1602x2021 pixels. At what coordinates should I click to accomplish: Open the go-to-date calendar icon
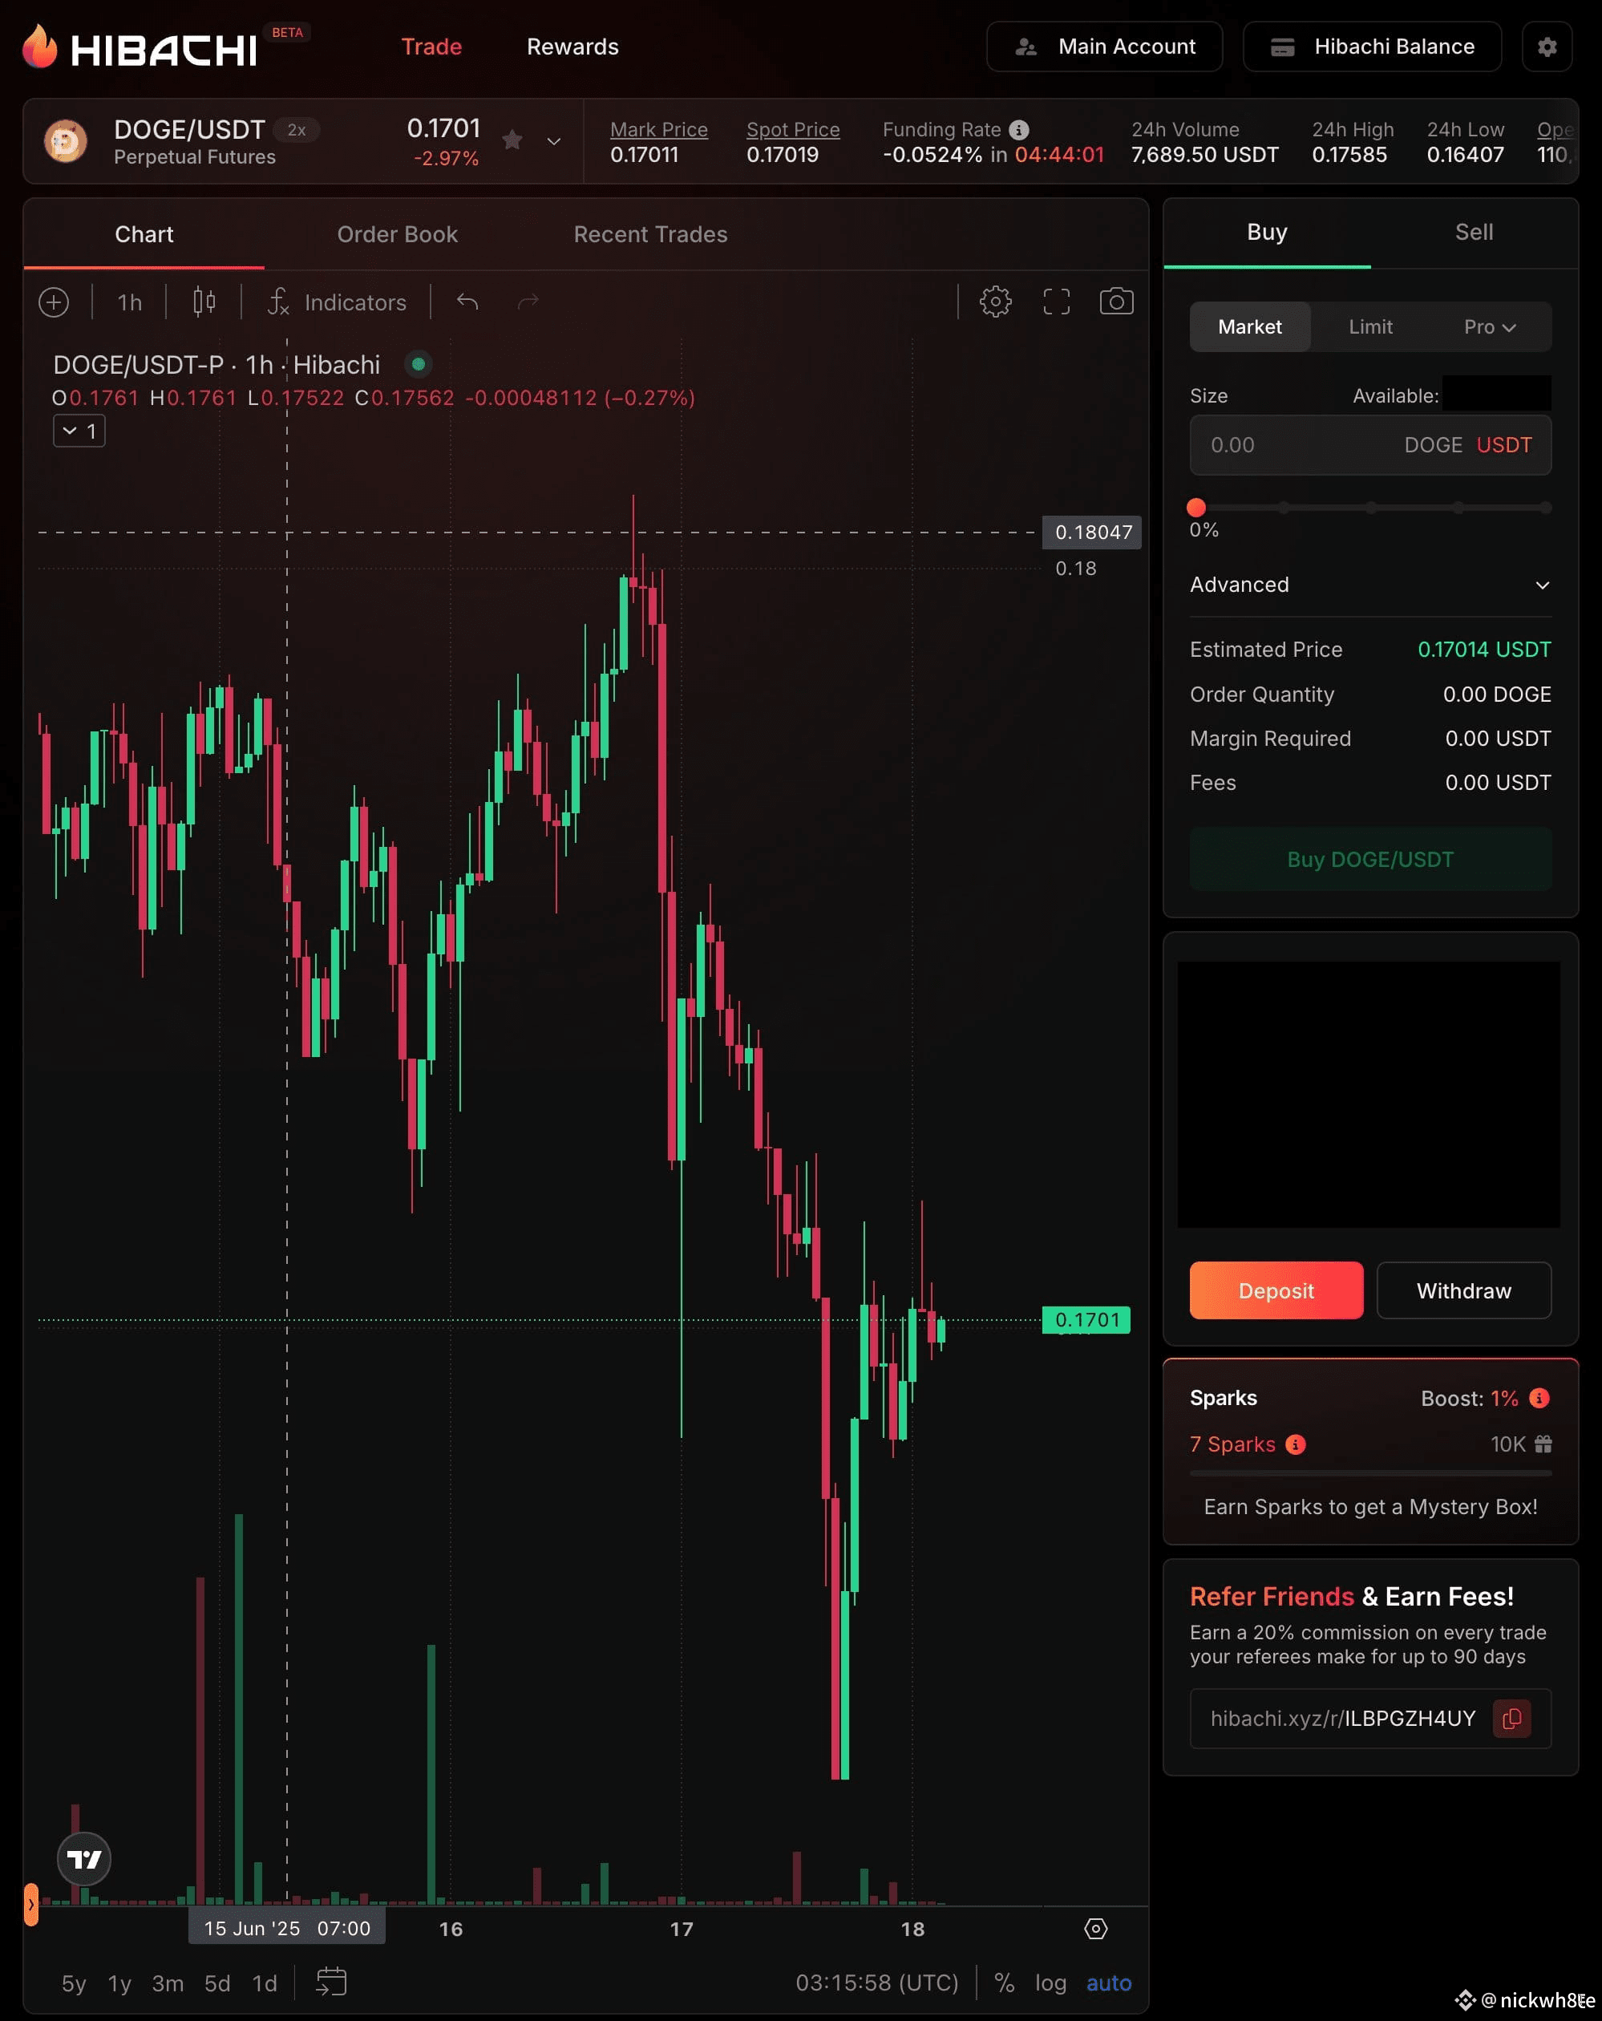coord(331,1982)
